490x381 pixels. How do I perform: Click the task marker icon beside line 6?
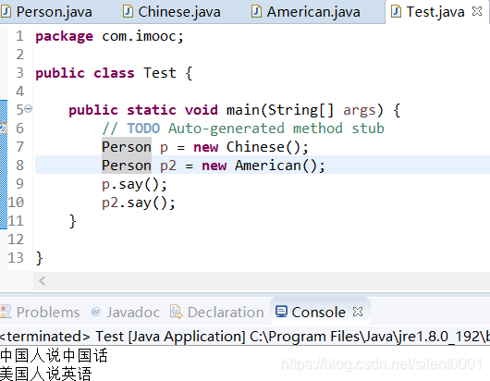(x=3, y=128)
